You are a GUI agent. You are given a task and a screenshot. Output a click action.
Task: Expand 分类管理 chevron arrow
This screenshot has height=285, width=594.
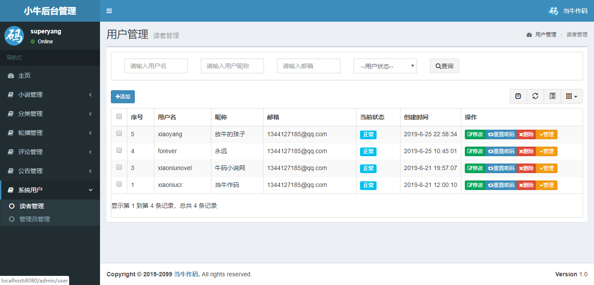(90, 114)
